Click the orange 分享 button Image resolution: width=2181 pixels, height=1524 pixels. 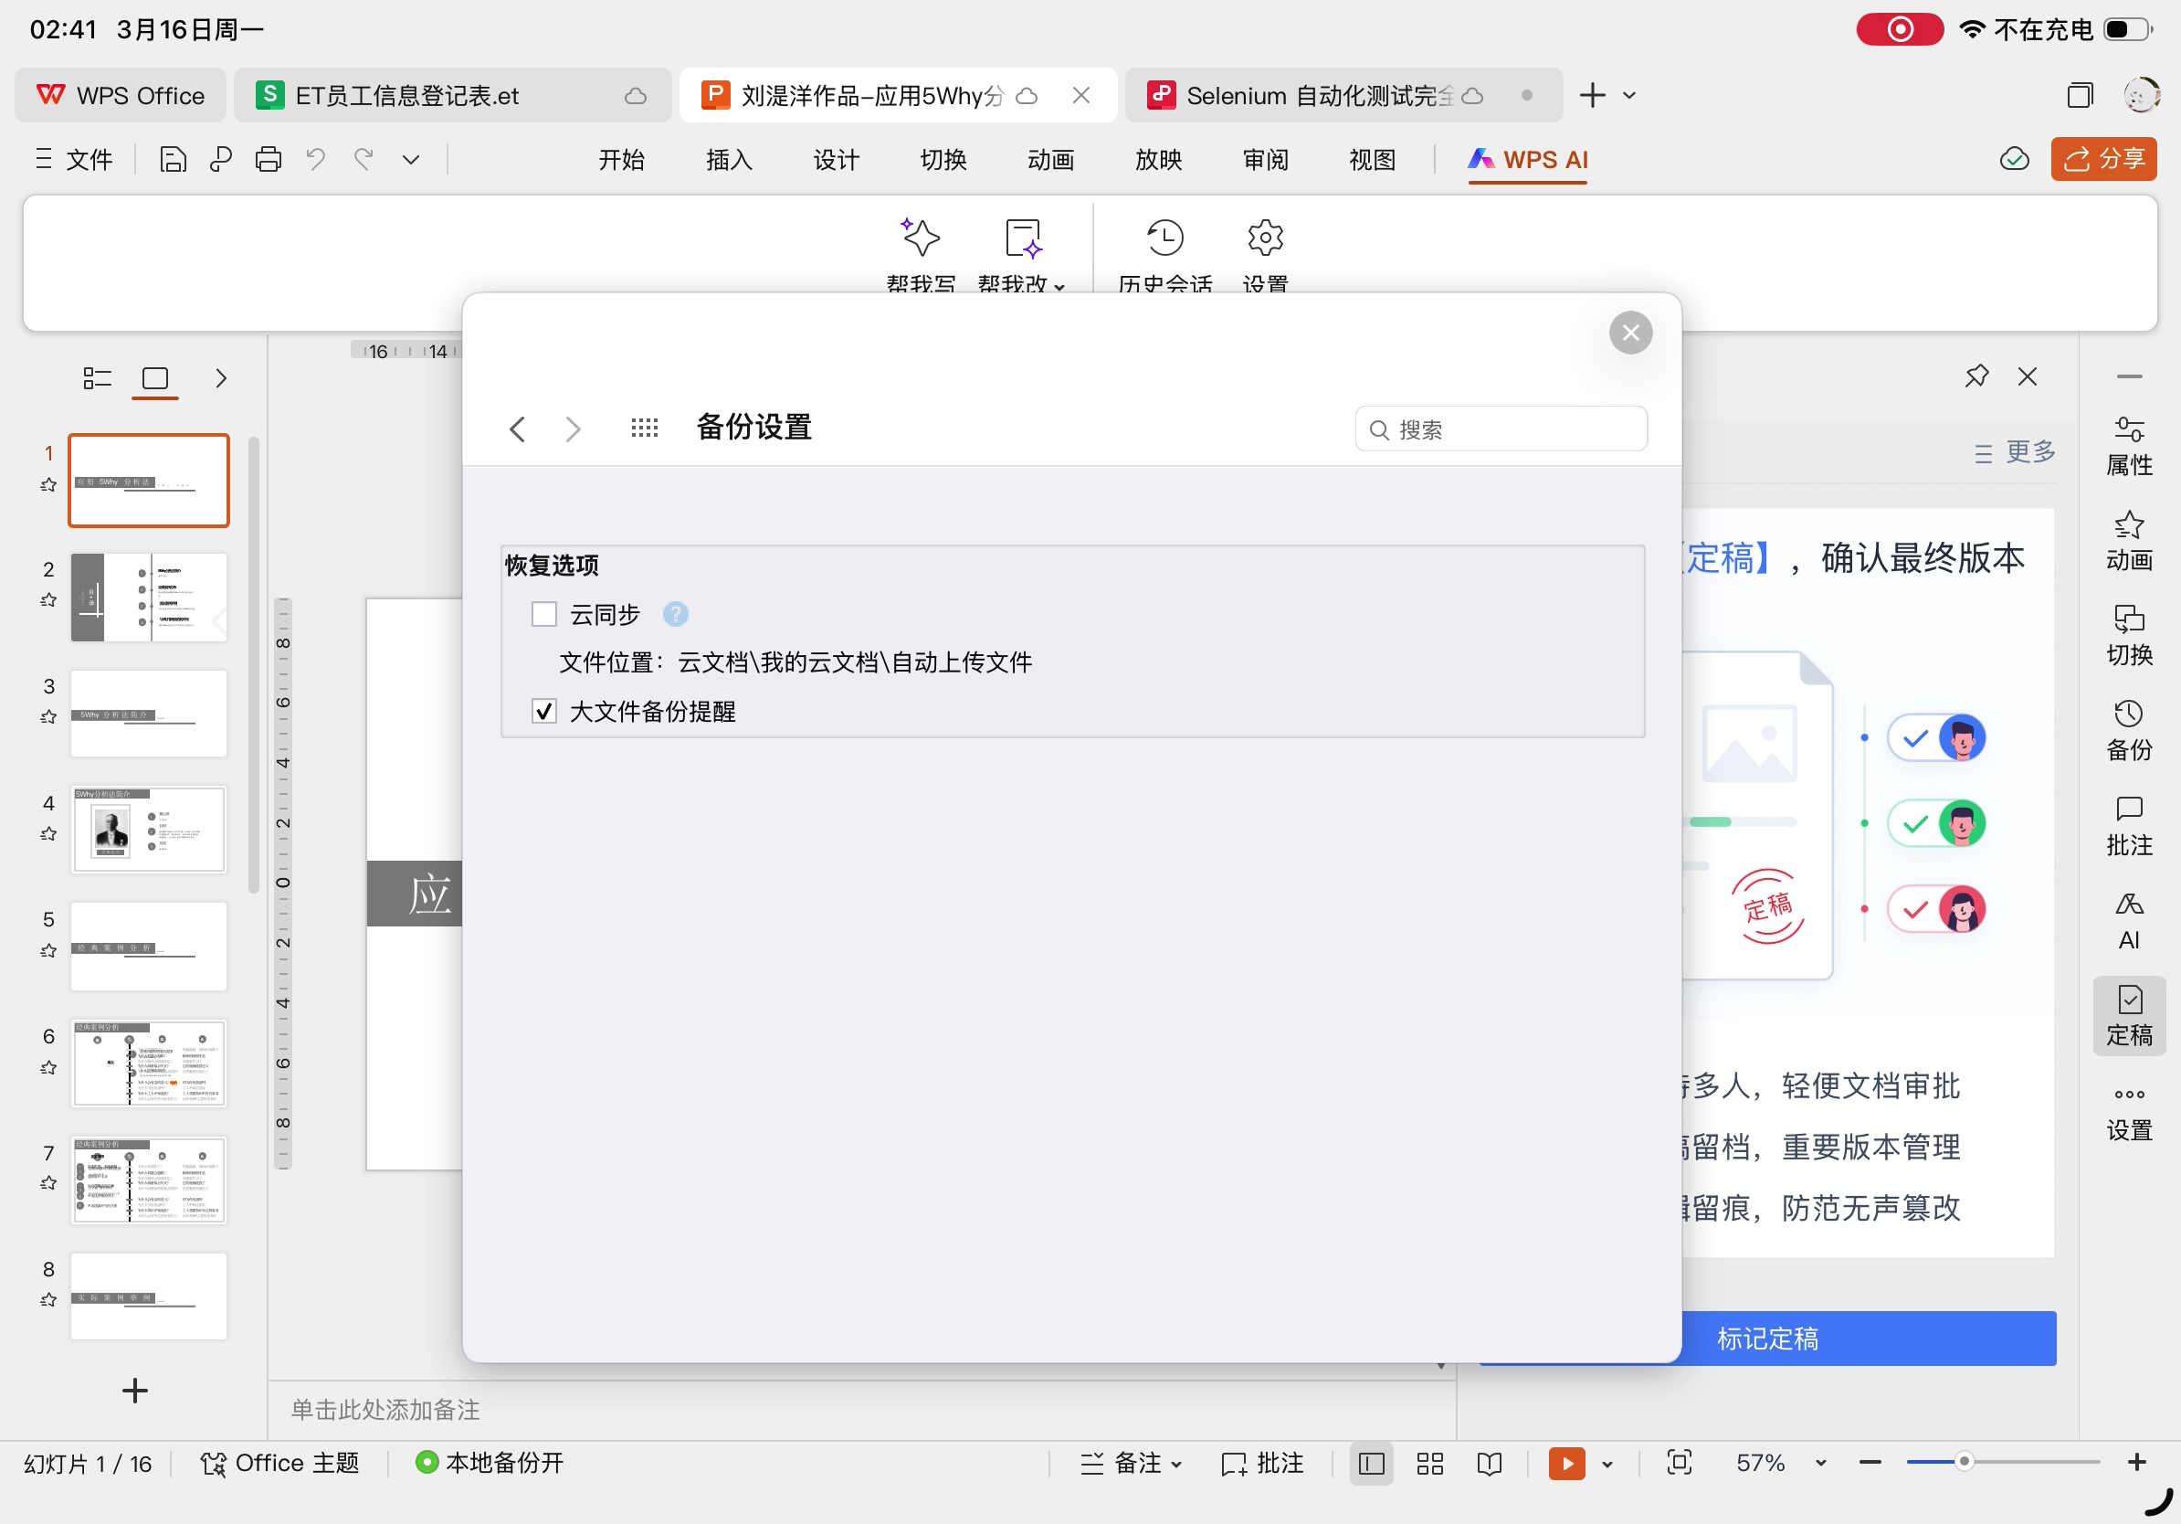2102,159
